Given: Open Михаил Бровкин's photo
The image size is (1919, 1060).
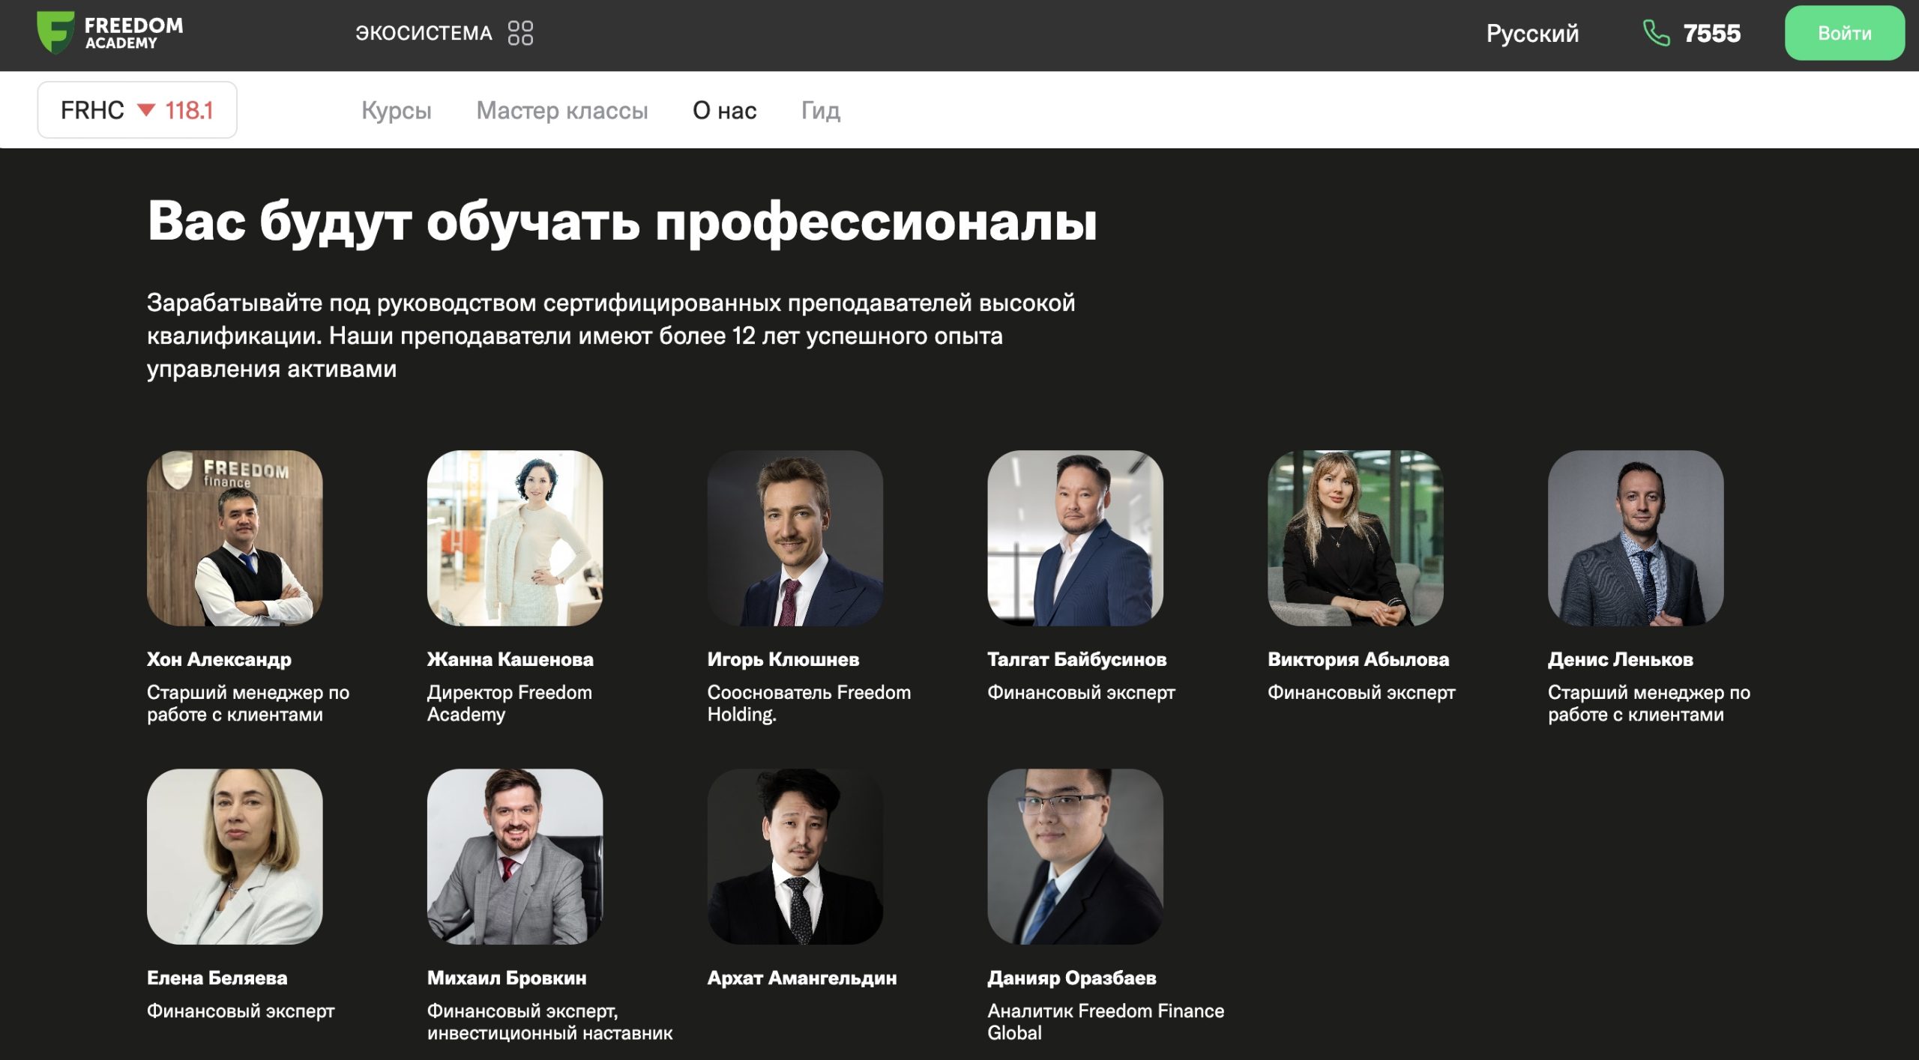Looking at the screenshot, I should click(x=515, y=856).
